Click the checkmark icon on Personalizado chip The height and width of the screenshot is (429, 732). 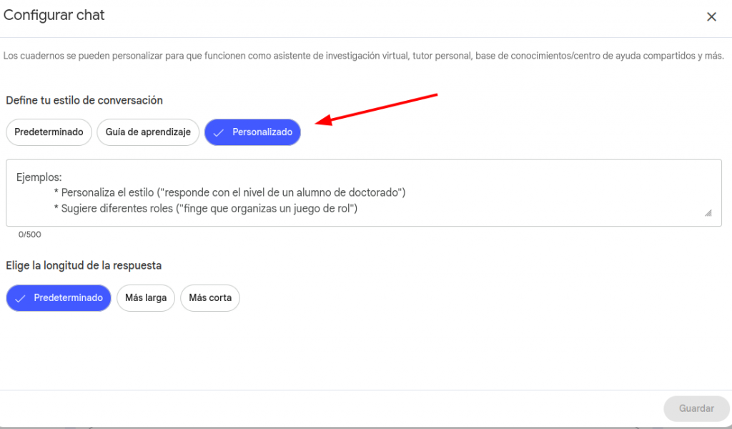tap(219, 133)
